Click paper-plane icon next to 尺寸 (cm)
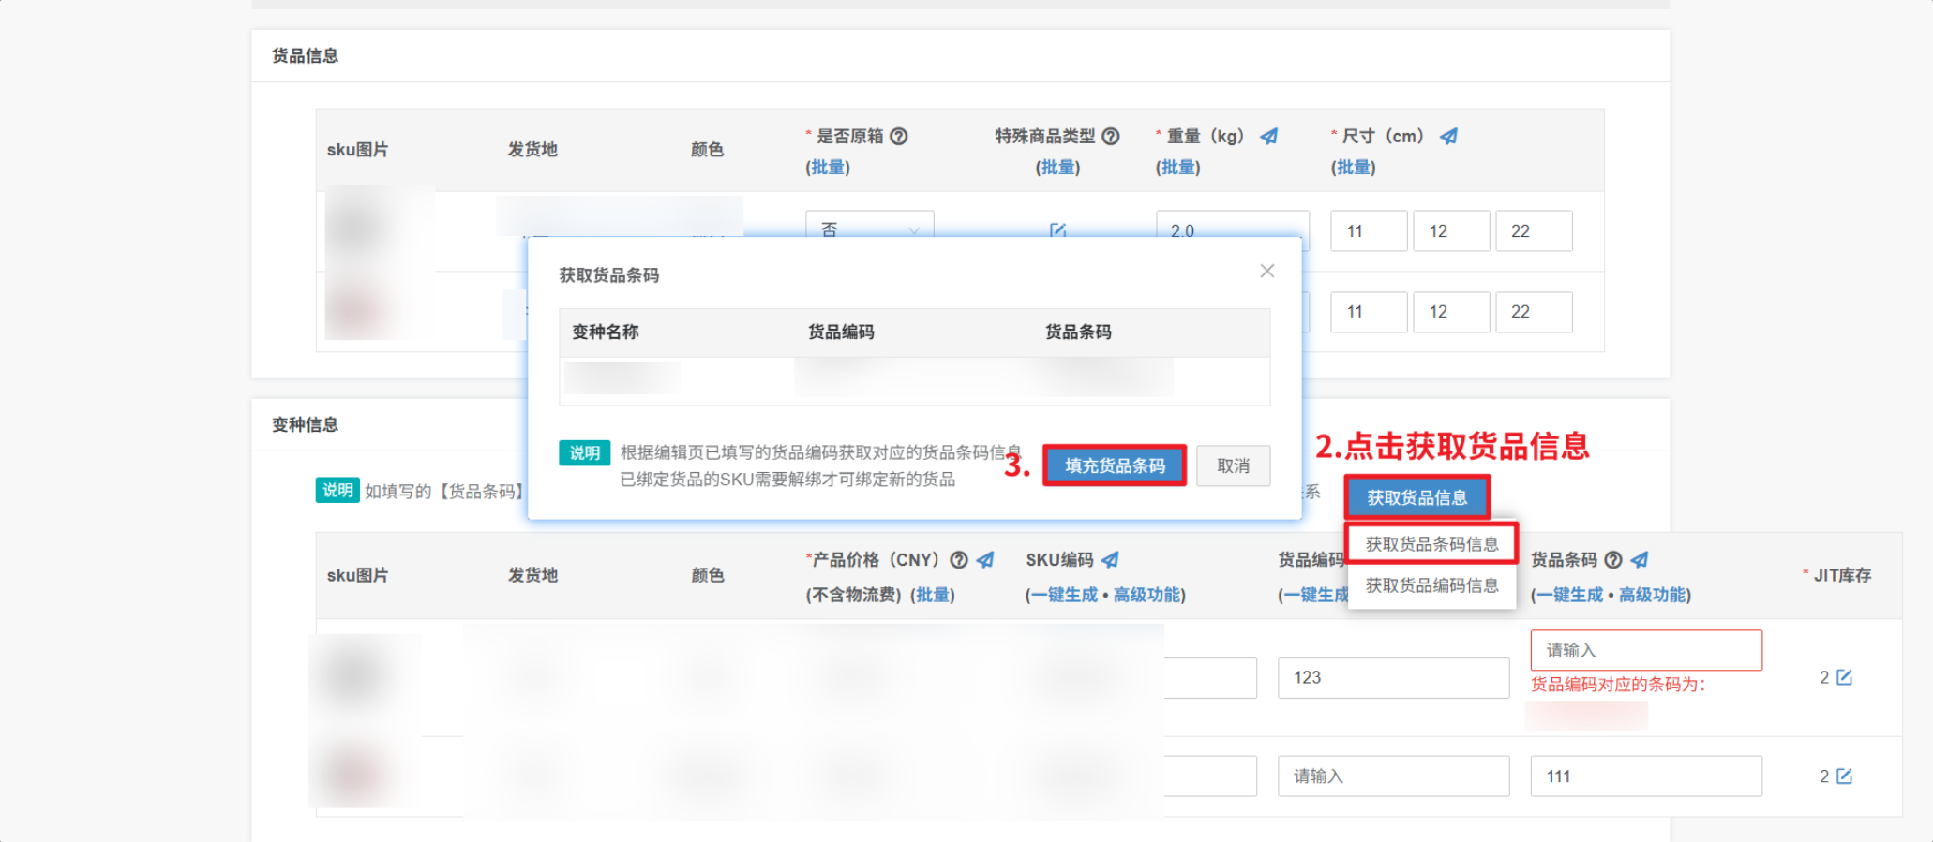The image size is (1933, 842). tap(1448, 137)
